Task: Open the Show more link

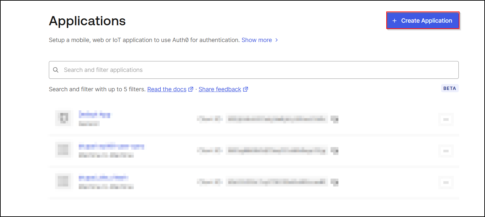Action: point(257,40)
